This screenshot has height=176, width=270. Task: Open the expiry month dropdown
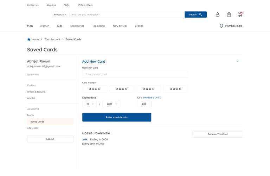point(90,104)
